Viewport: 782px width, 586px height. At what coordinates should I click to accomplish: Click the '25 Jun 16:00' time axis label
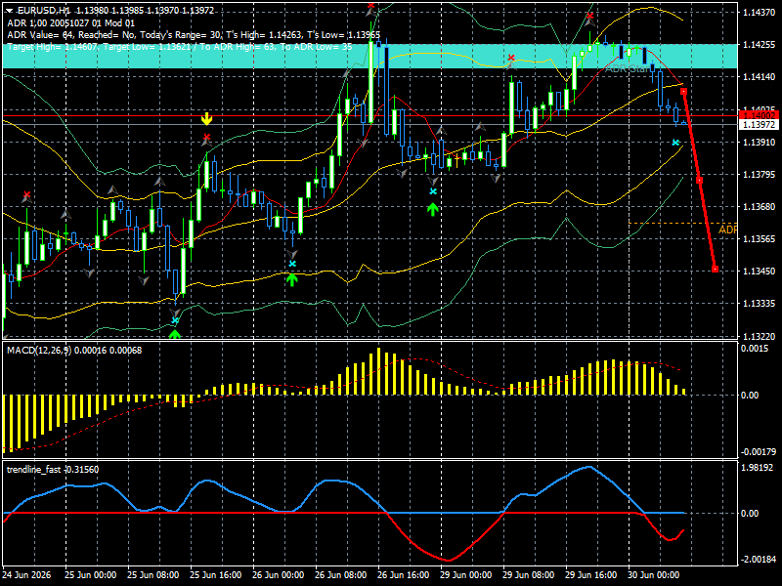[216, 574]
